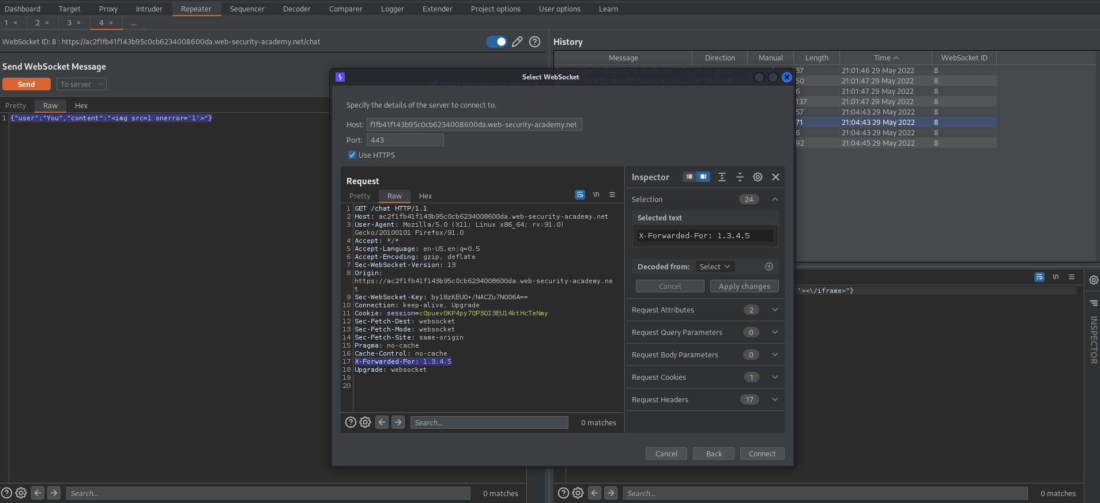The image size is (1100, 503).
Task: Open settings gear in bottom-left search bar
Action: click(21, 493)
